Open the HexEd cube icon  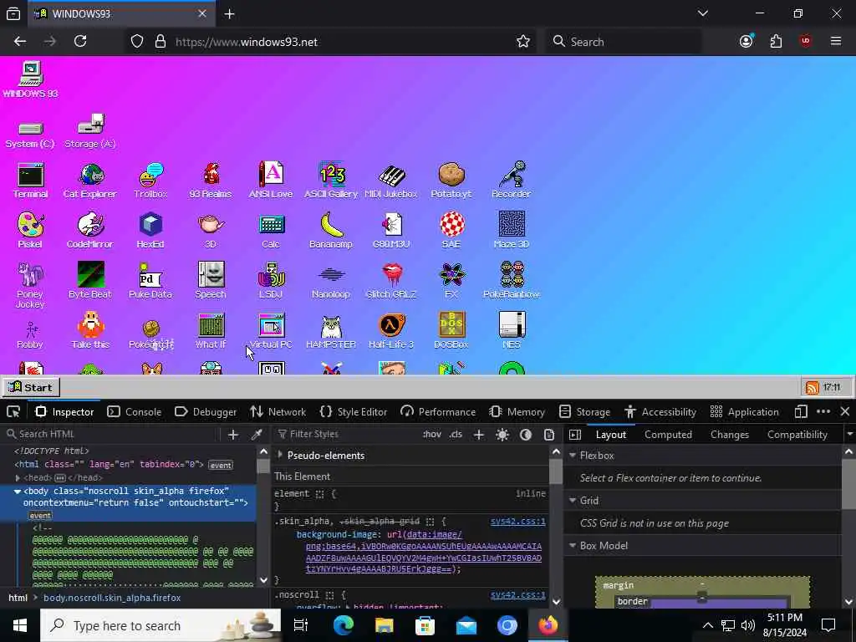[150, 230]
